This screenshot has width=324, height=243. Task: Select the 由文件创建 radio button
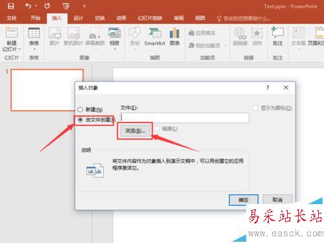80,119
